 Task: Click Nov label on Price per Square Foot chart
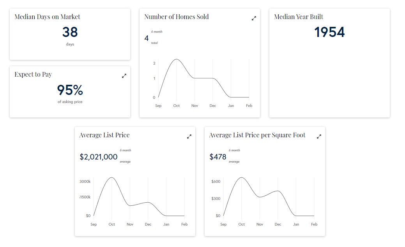click(260, 224)
